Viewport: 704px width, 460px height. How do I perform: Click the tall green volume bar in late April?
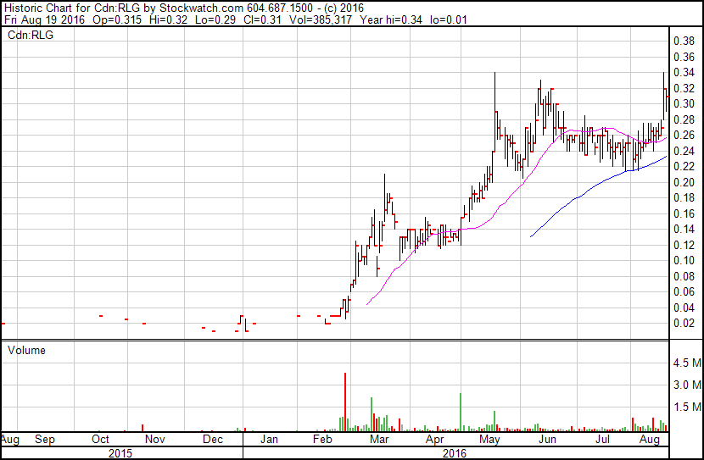coord(461,412)
